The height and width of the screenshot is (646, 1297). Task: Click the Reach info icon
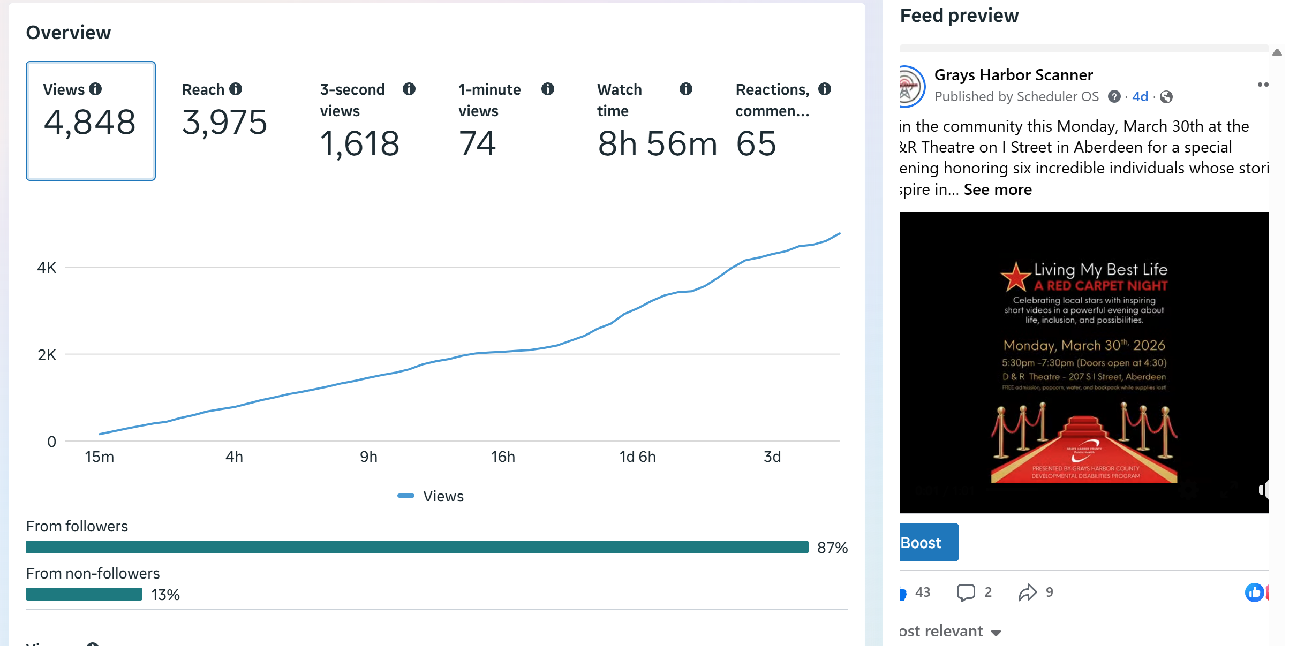(x=236, y=89)
